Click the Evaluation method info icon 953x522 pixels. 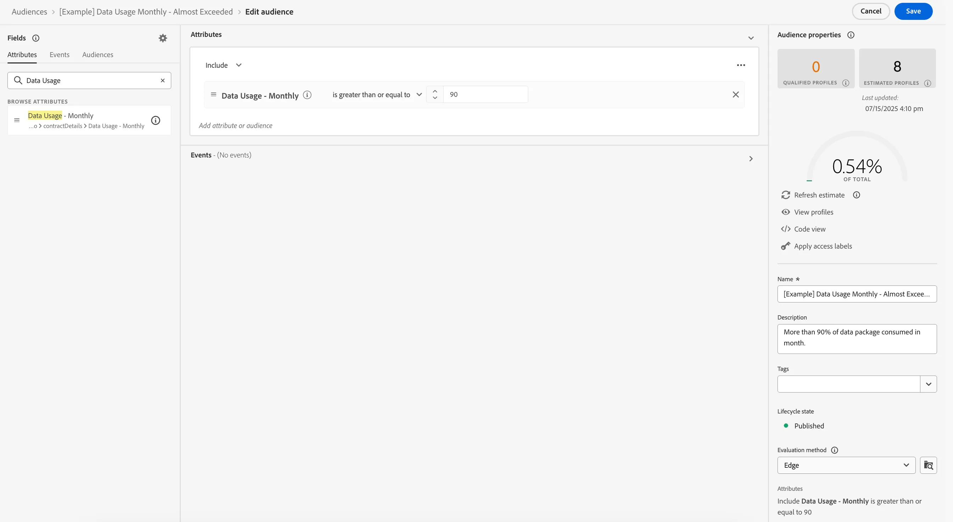tap(835, 450)
